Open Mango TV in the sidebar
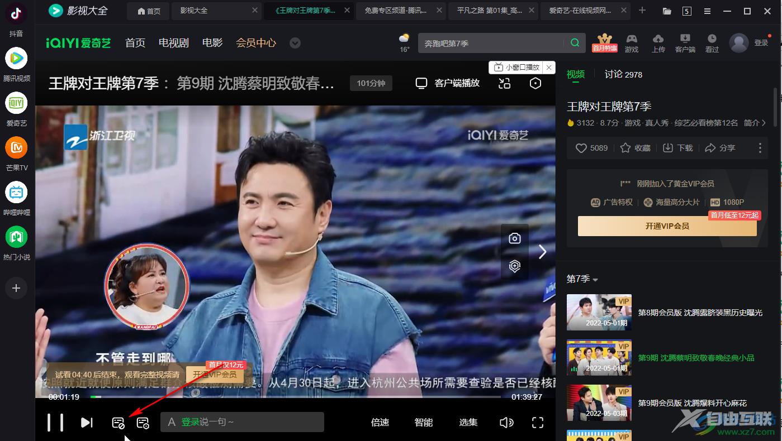Image resolution: width=782 pixels, height=441 pixels. [16, 147]
